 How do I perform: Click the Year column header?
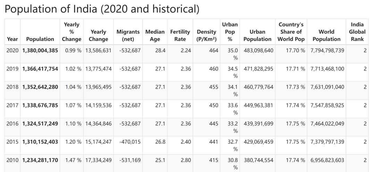click(x=12, y=39)
